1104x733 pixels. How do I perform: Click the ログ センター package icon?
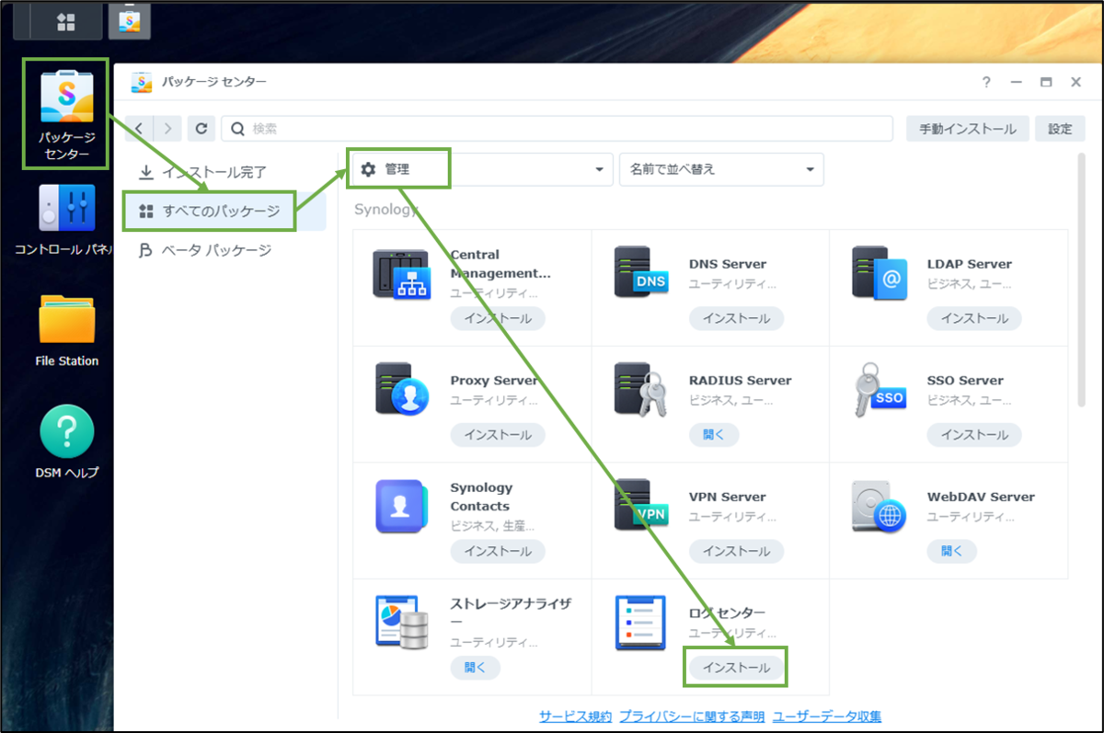(639, 622)
